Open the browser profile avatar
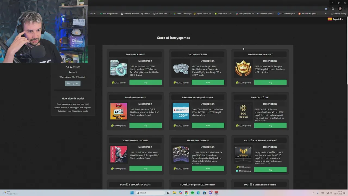Image resolution: width=348 pixels, height=196 pixels. tap(340, 9)
